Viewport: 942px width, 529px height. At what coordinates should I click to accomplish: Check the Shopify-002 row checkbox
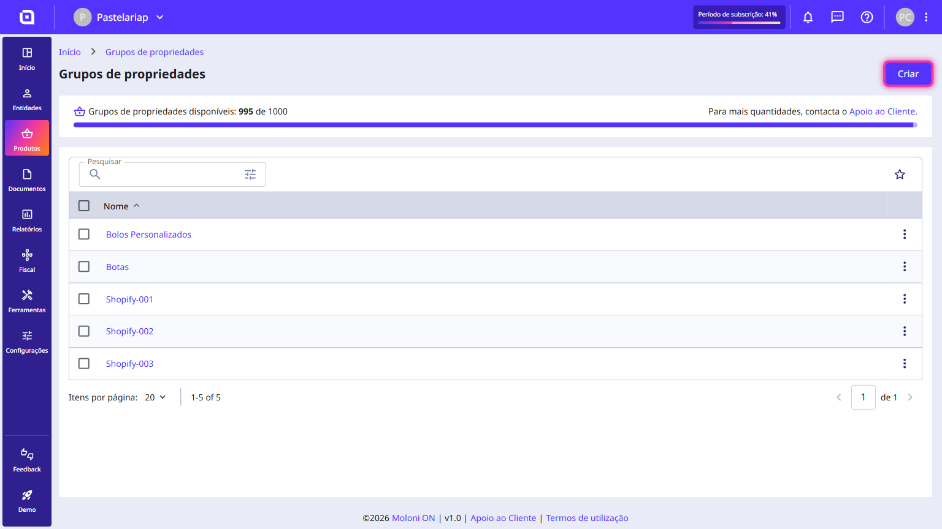pos(84,331)
